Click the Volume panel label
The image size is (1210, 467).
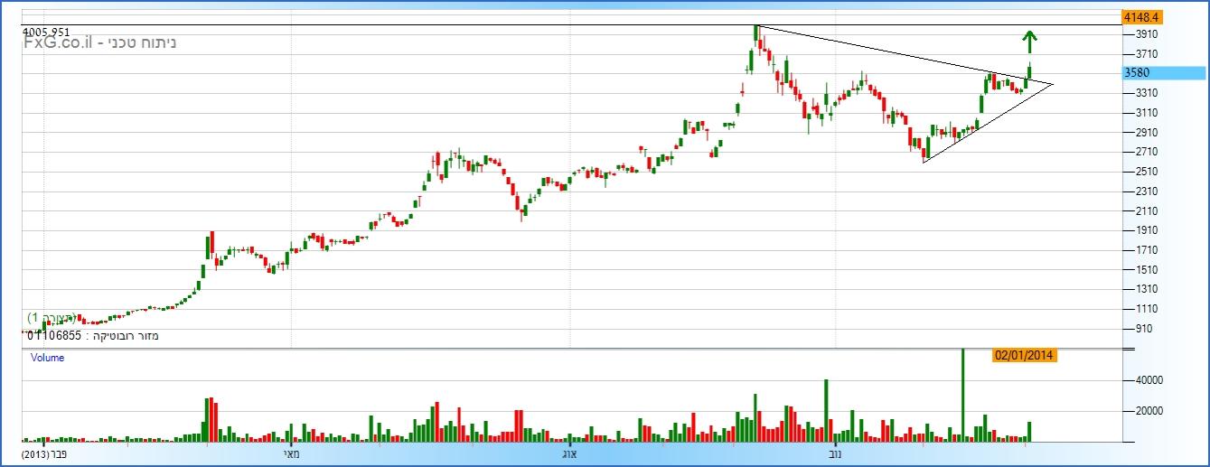click(x=47, y=358)
